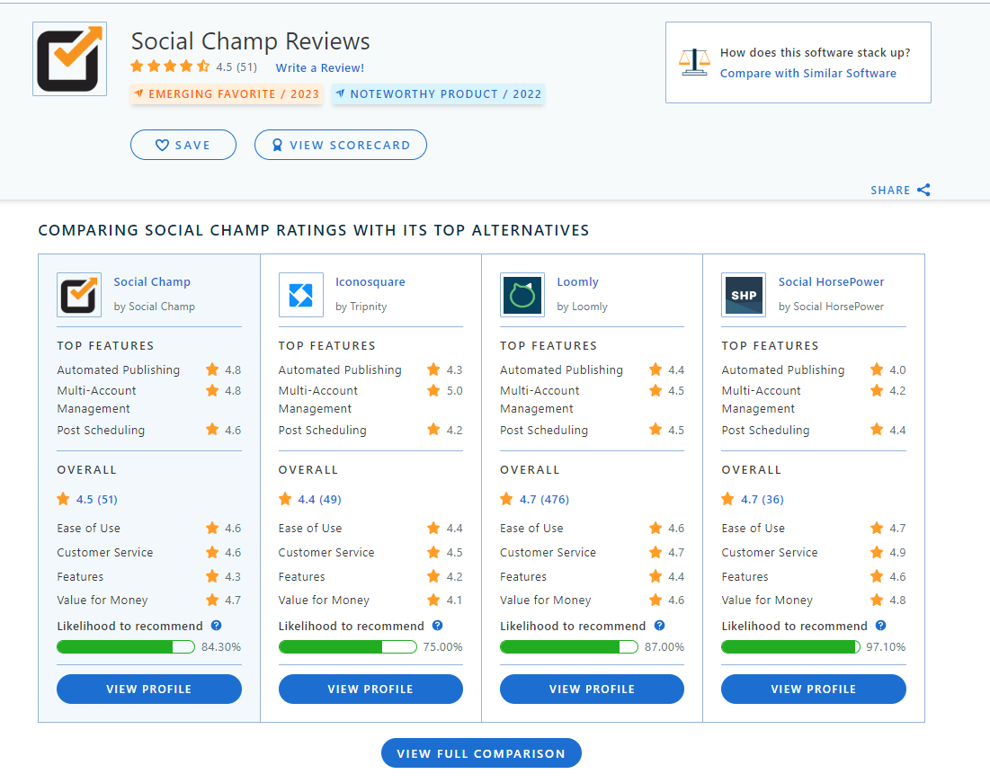The height and width of the screenshot is (783, 990).
Task: Open Social HorsePower product name link
Action: click(x=831, y=282)
